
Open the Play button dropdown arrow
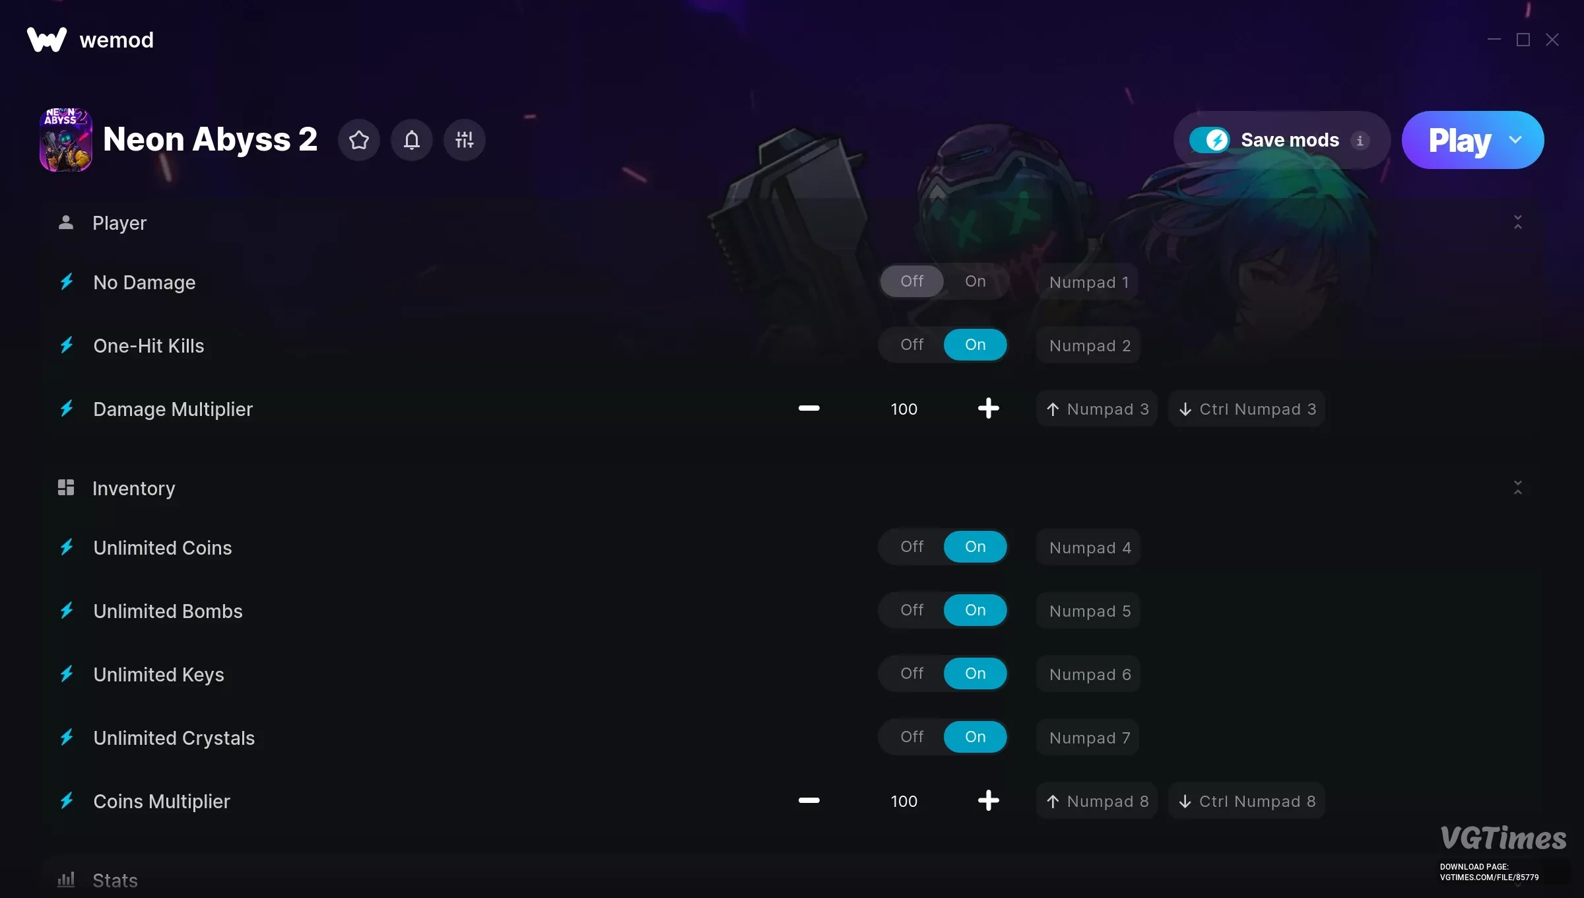1515,140
